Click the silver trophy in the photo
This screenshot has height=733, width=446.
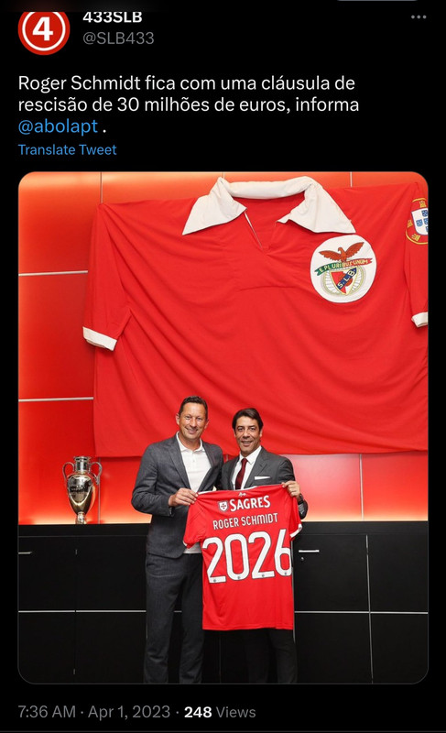pyautogui.click(x=82, y=489)
